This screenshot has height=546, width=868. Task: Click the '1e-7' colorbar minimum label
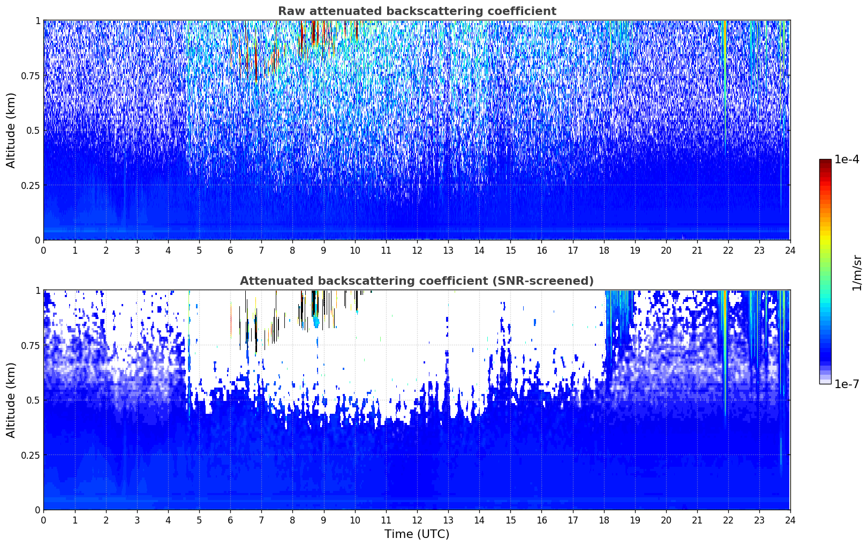pos(847,384)
